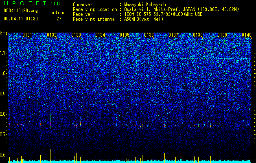Select the file name 0504110130.png
Viewport: 256px width, 163px height.
(21, 11)
